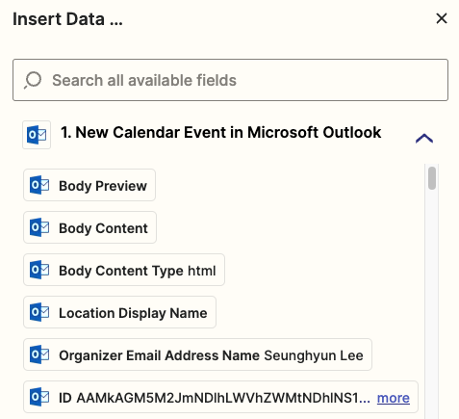This screenshot has height=419, width=459.
Task: Click the Outlook icon in Location Display Name chip
Action: tap(39, 312)
